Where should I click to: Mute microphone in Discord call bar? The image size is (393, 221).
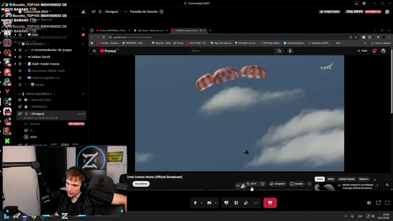coord(195,203)
